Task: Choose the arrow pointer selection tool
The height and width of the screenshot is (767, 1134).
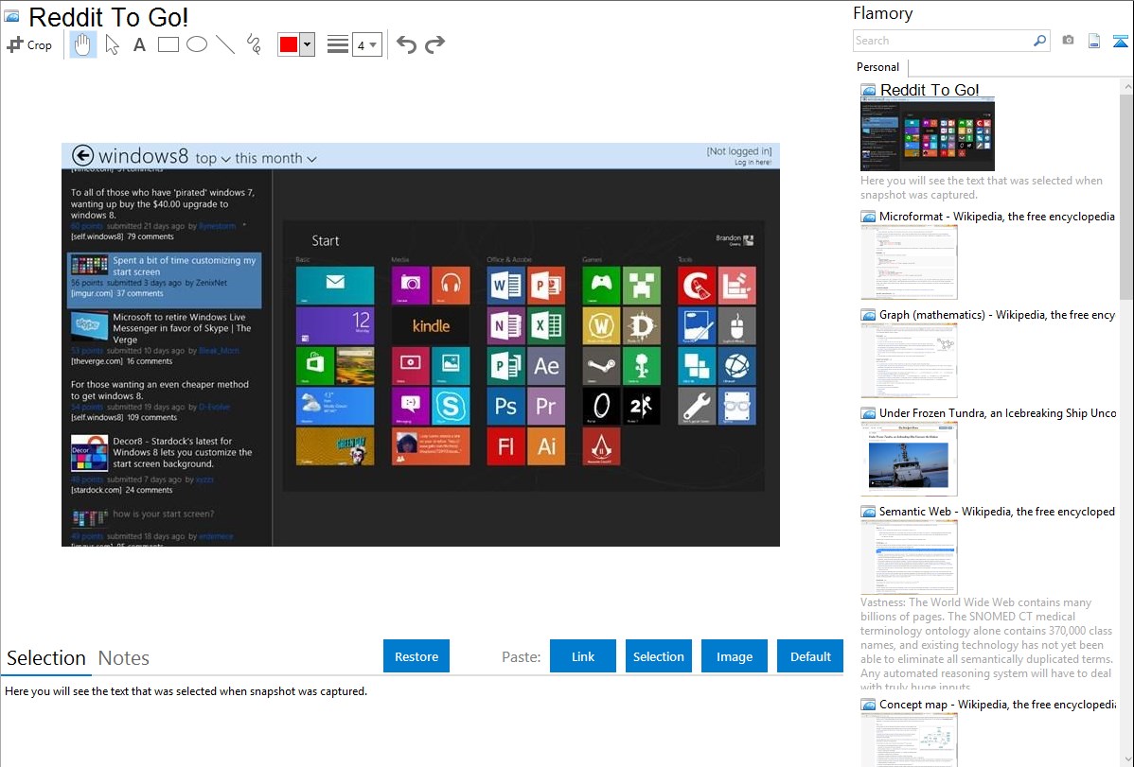Action: coord(112,44)
